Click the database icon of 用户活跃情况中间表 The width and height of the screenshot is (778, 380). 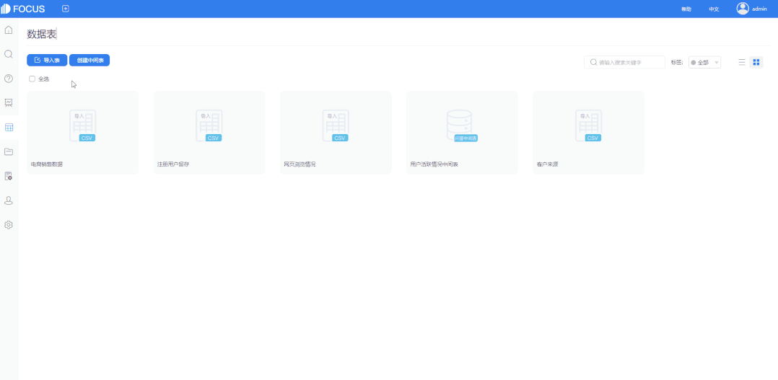[x=461, y=126]
